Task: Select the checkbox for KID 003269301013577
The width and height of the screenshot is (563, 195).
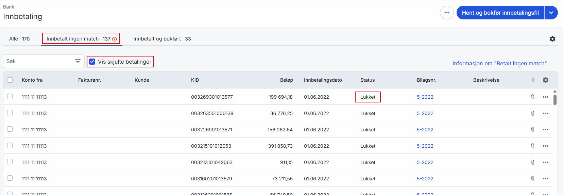Action: (x=10, y=96)
